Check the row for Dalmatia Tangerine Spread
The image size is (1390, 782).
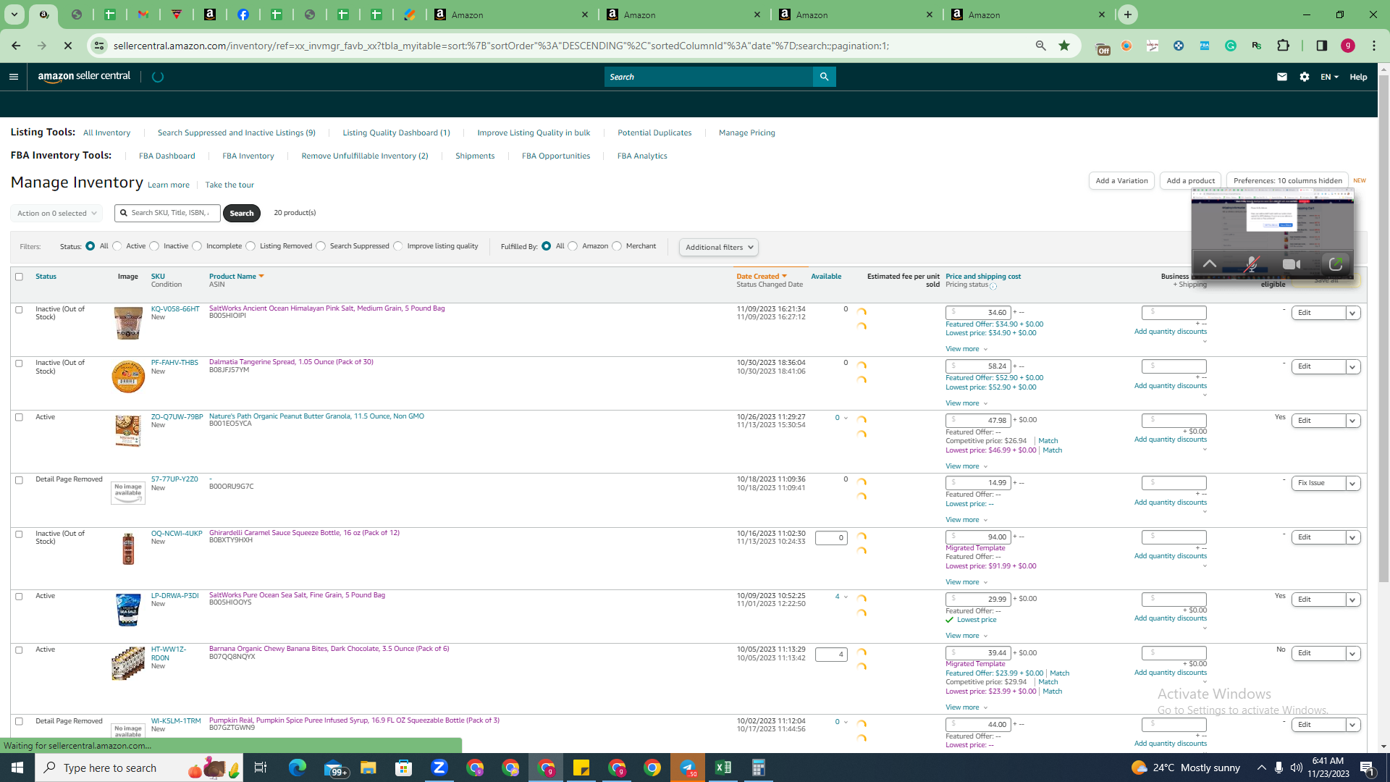(20, 363)
